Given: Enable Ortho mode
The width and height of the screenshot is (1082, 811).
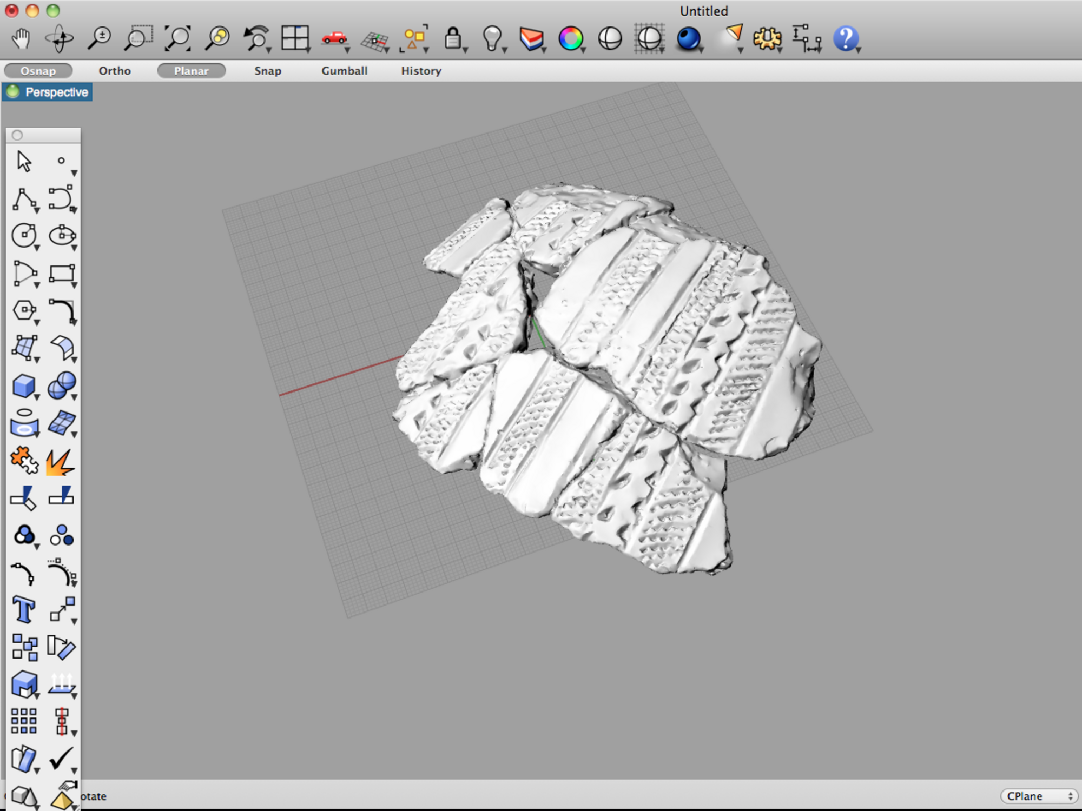Looking at the screenshot, I should (115, 71).
